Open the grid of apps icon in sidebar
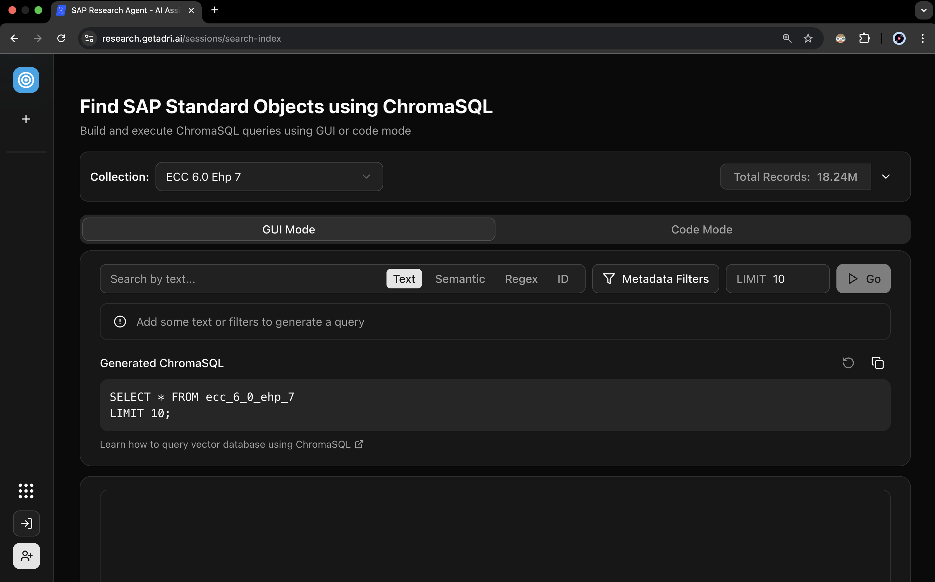935x582 pixels. coord(26,491)
